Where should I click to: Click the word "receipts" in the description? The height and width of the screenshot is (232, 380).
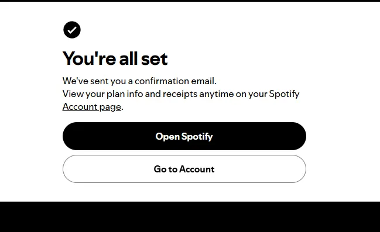pos(180,94)
